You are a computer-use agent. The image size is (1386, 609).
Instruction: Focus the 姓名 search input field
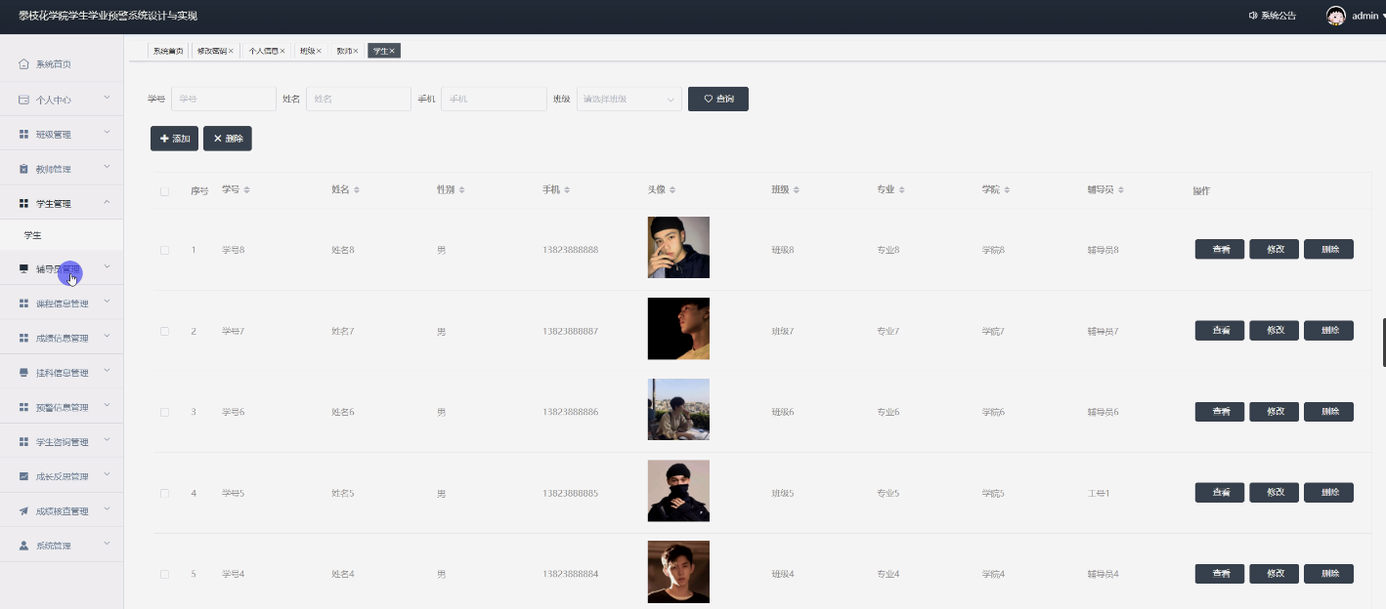click(359, 99)
